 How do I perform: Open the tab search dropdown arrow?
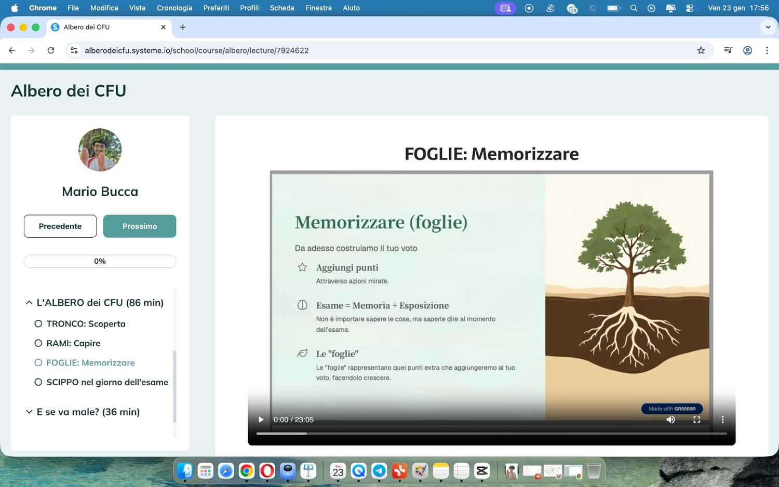[x=768, y=27]
